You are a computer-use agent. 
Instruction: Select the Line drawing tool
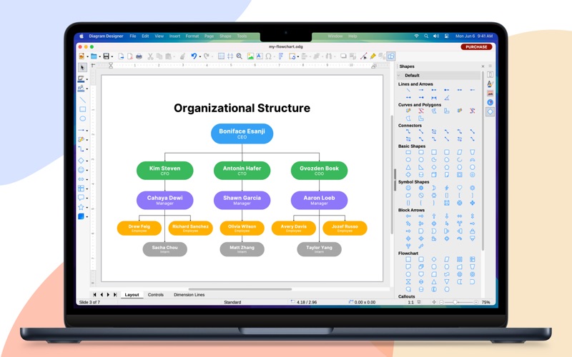coord(82,99)
